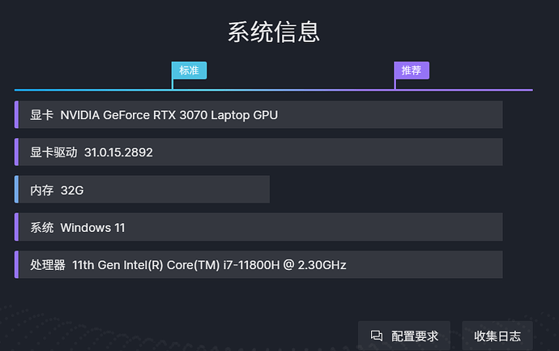Click the purple indicator bar beside 系统
This screenshot has height=351, width=559.
point(16,227)
